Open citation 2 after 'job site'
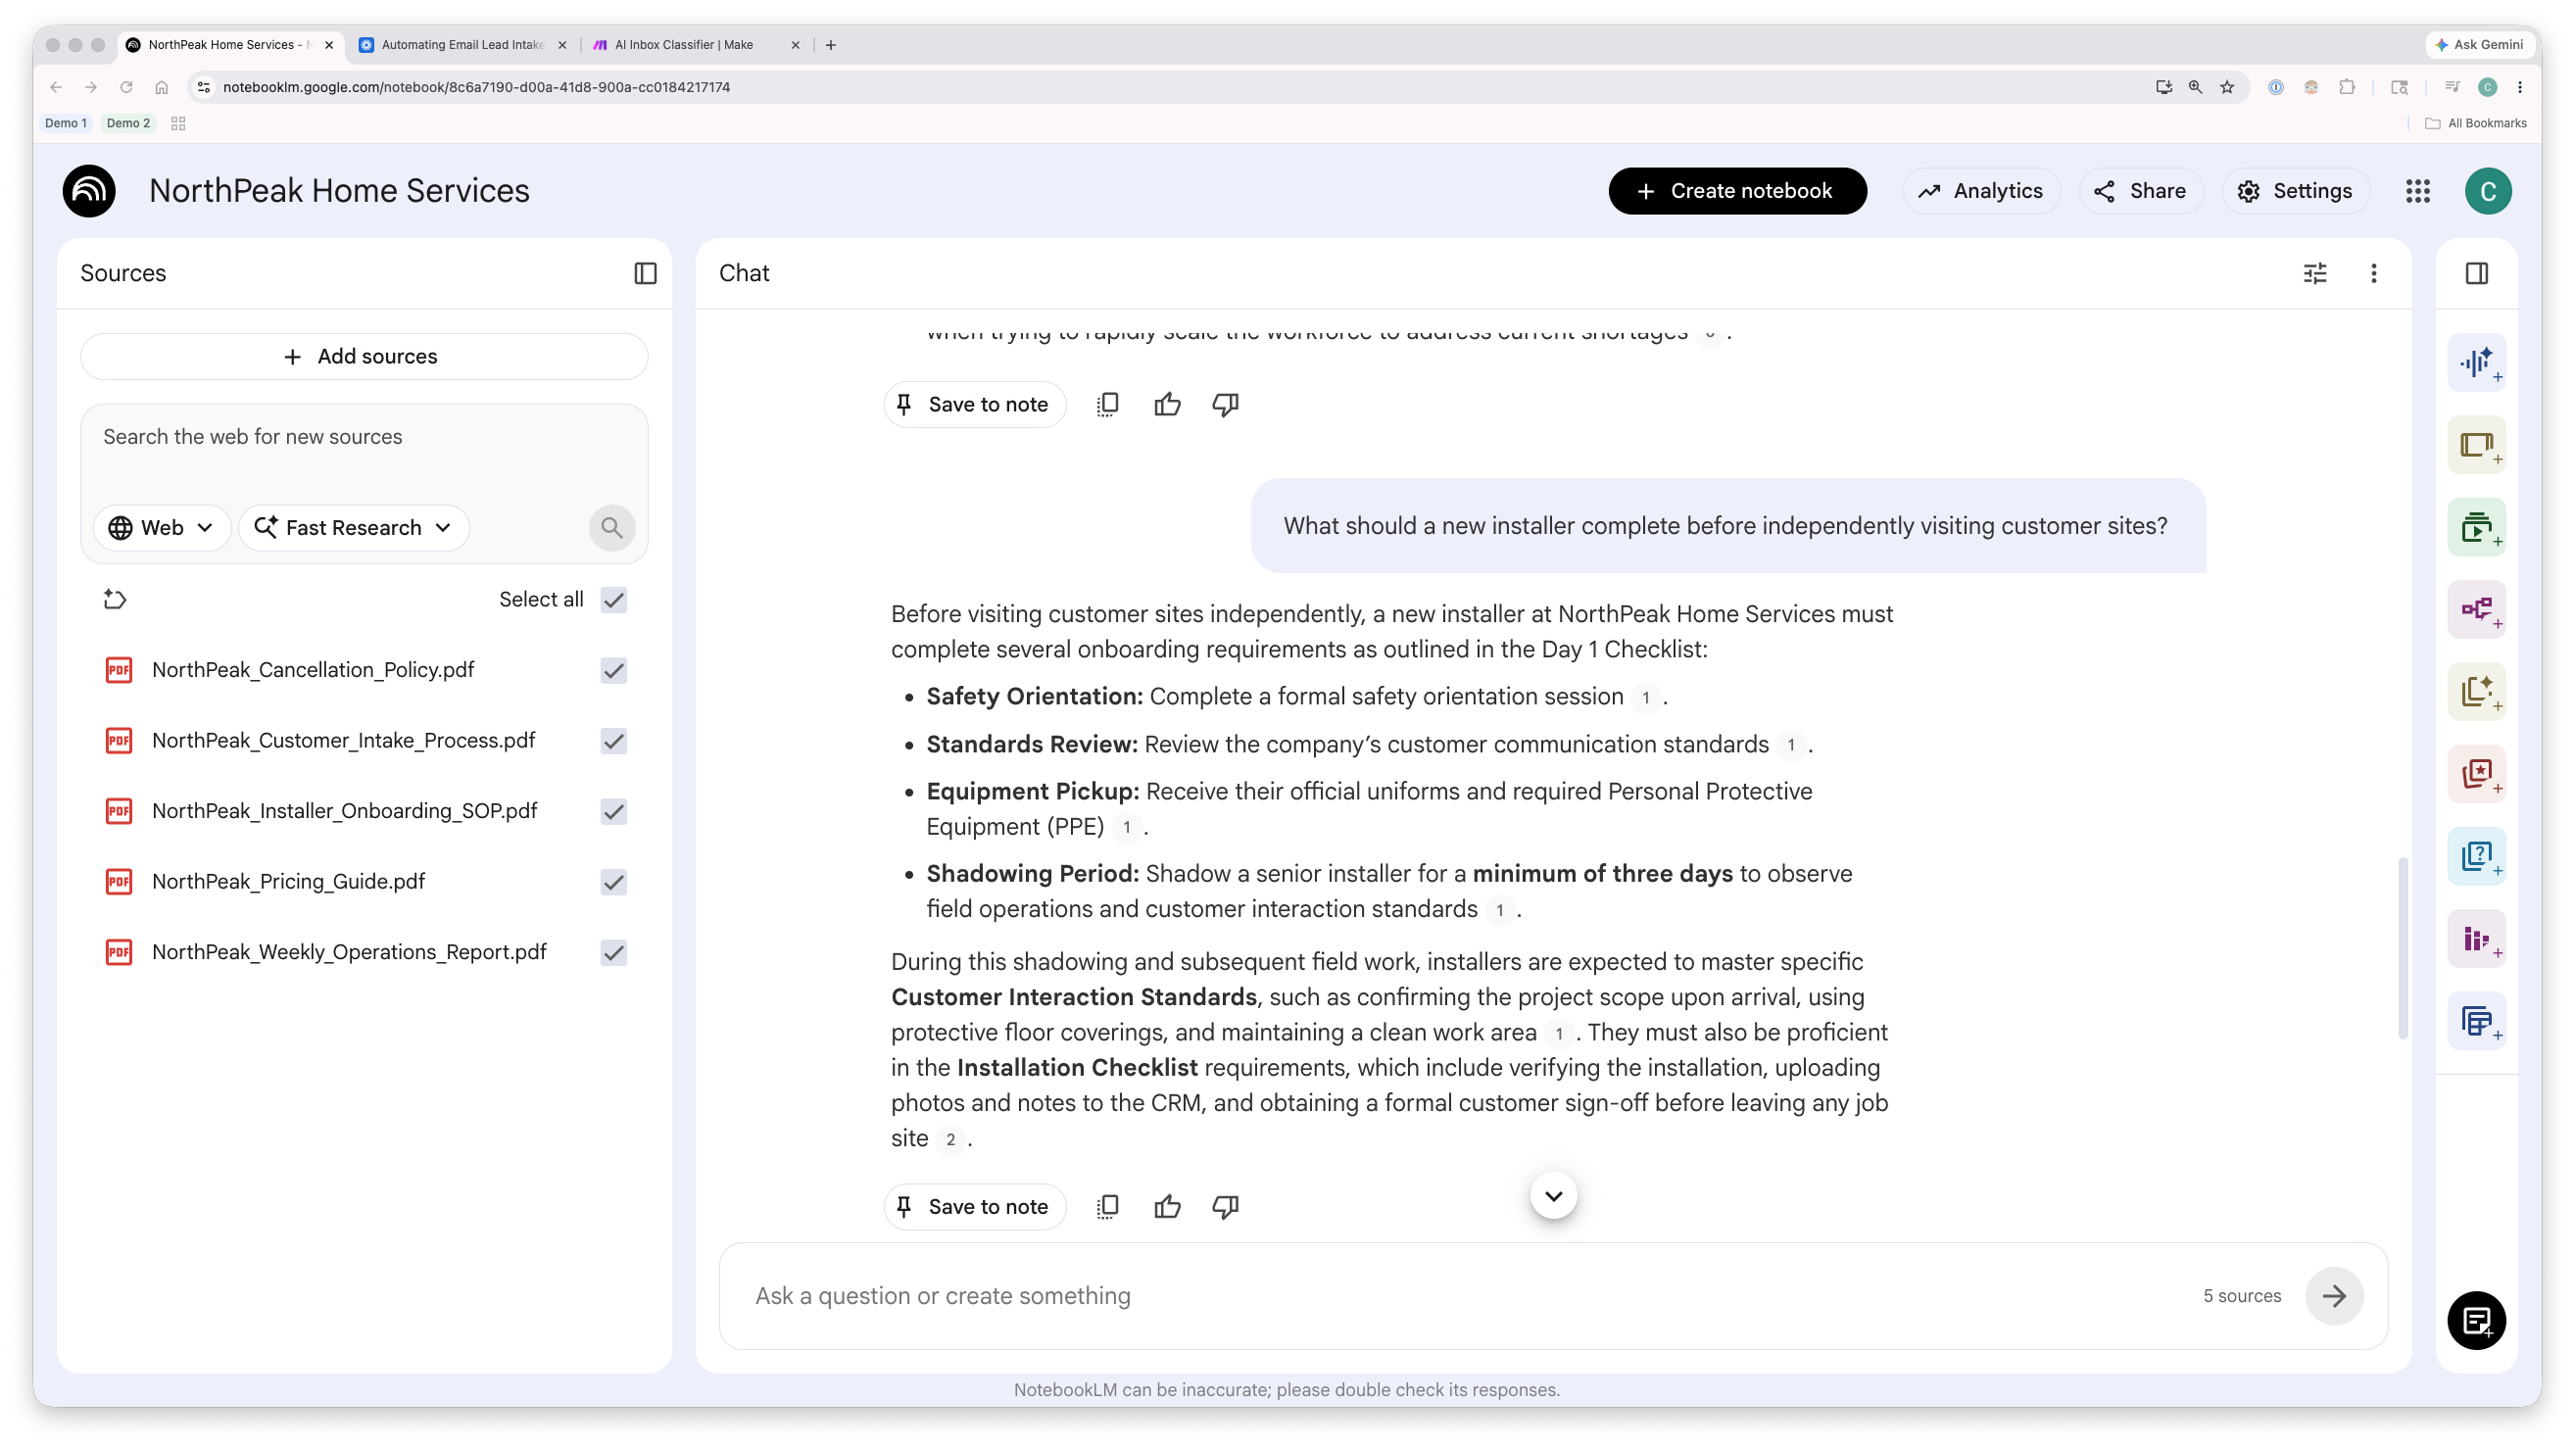Viewport: 2575px width, 1448px height. pyautogui.click(x=950, y=1139)
